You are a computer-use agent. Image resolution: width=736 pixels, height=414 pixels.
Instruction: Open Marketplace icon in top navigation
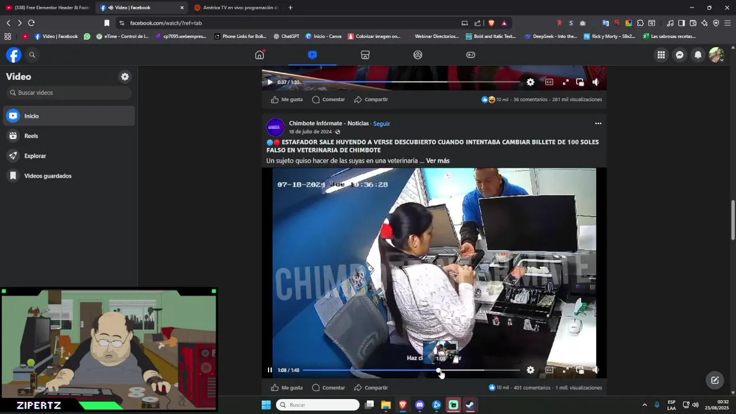click(x=365, y=55)
